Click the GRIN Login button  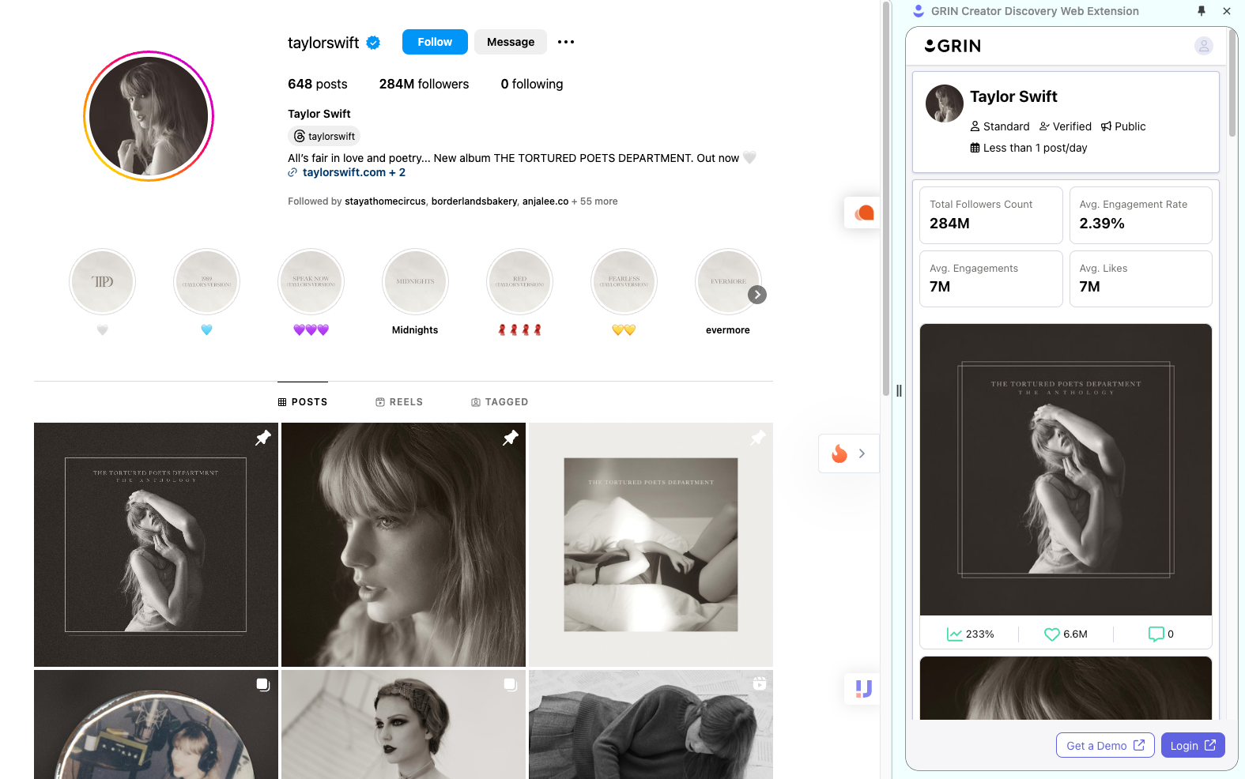coord(1193,745)
